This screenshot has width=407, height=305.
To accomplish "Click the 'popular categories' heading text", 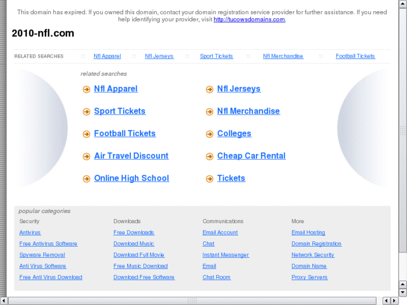I will [44, 211].
